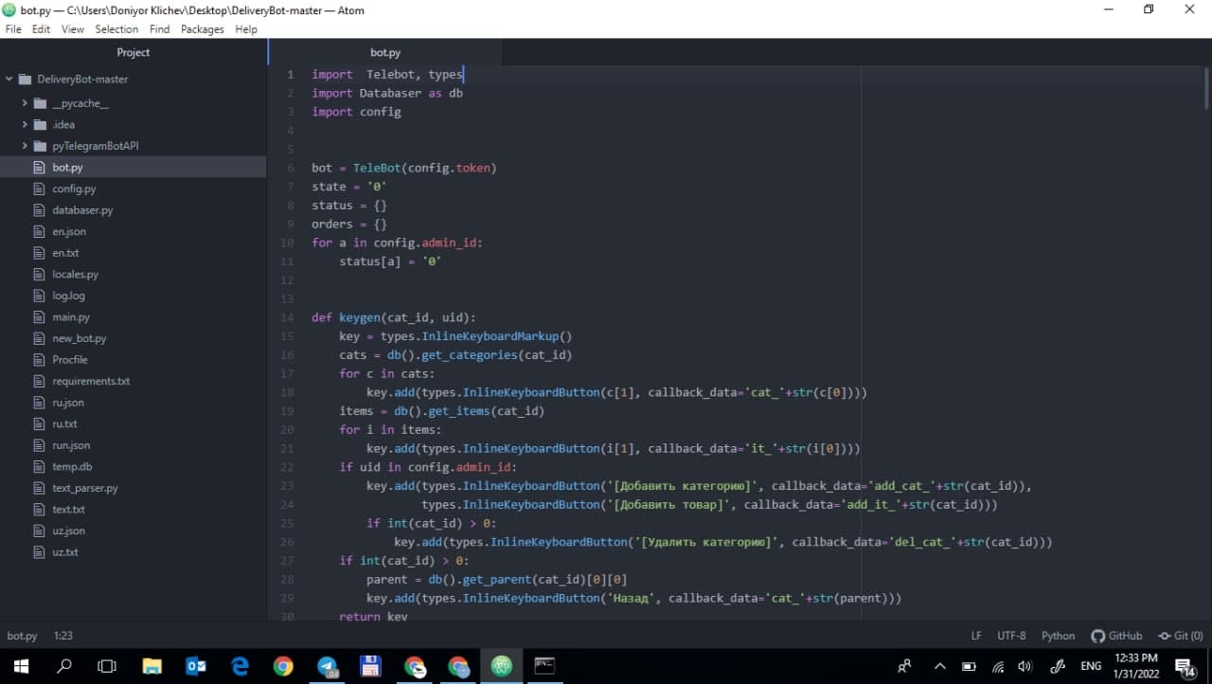The height and width of the screenshot is (684, 1212).
Task: Open the File menu
Action: pyautogui.click(x=13, y=28)
